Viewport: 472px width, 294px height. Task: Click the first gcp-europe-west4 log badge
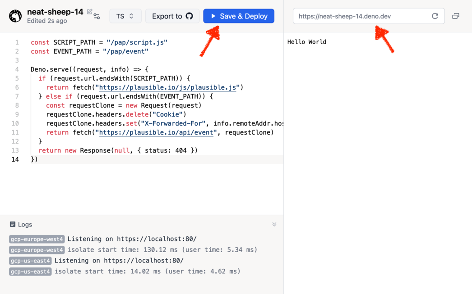[x=37, y=239]
